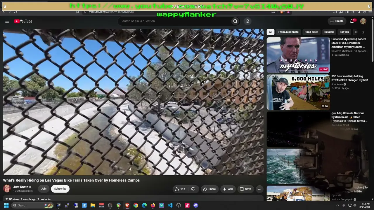Open Firefox from the taskbar
The height and width of the screenshot is (210, 374).
click(153, 205)
